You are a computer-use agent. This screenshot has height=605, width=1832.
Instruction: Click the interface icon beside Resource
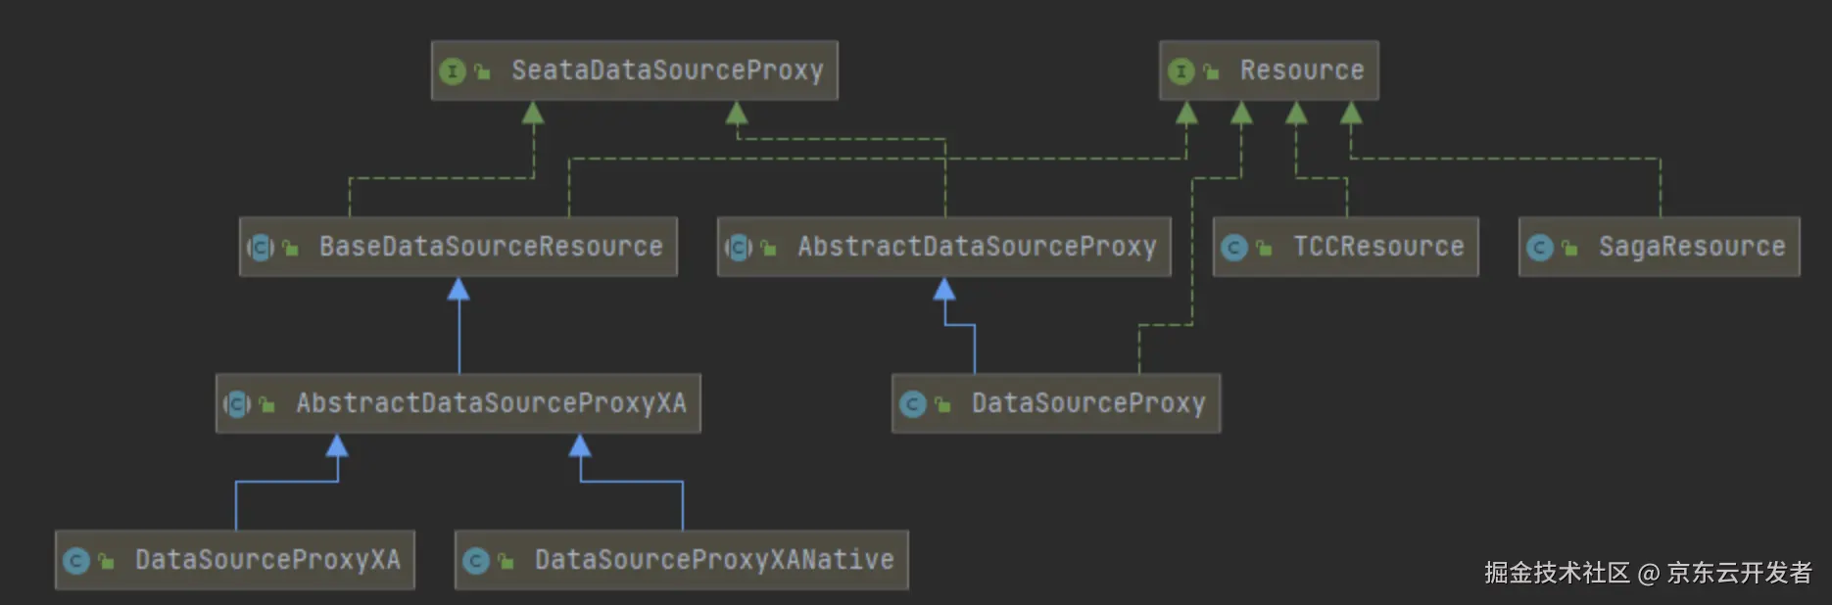point(1181,71)
